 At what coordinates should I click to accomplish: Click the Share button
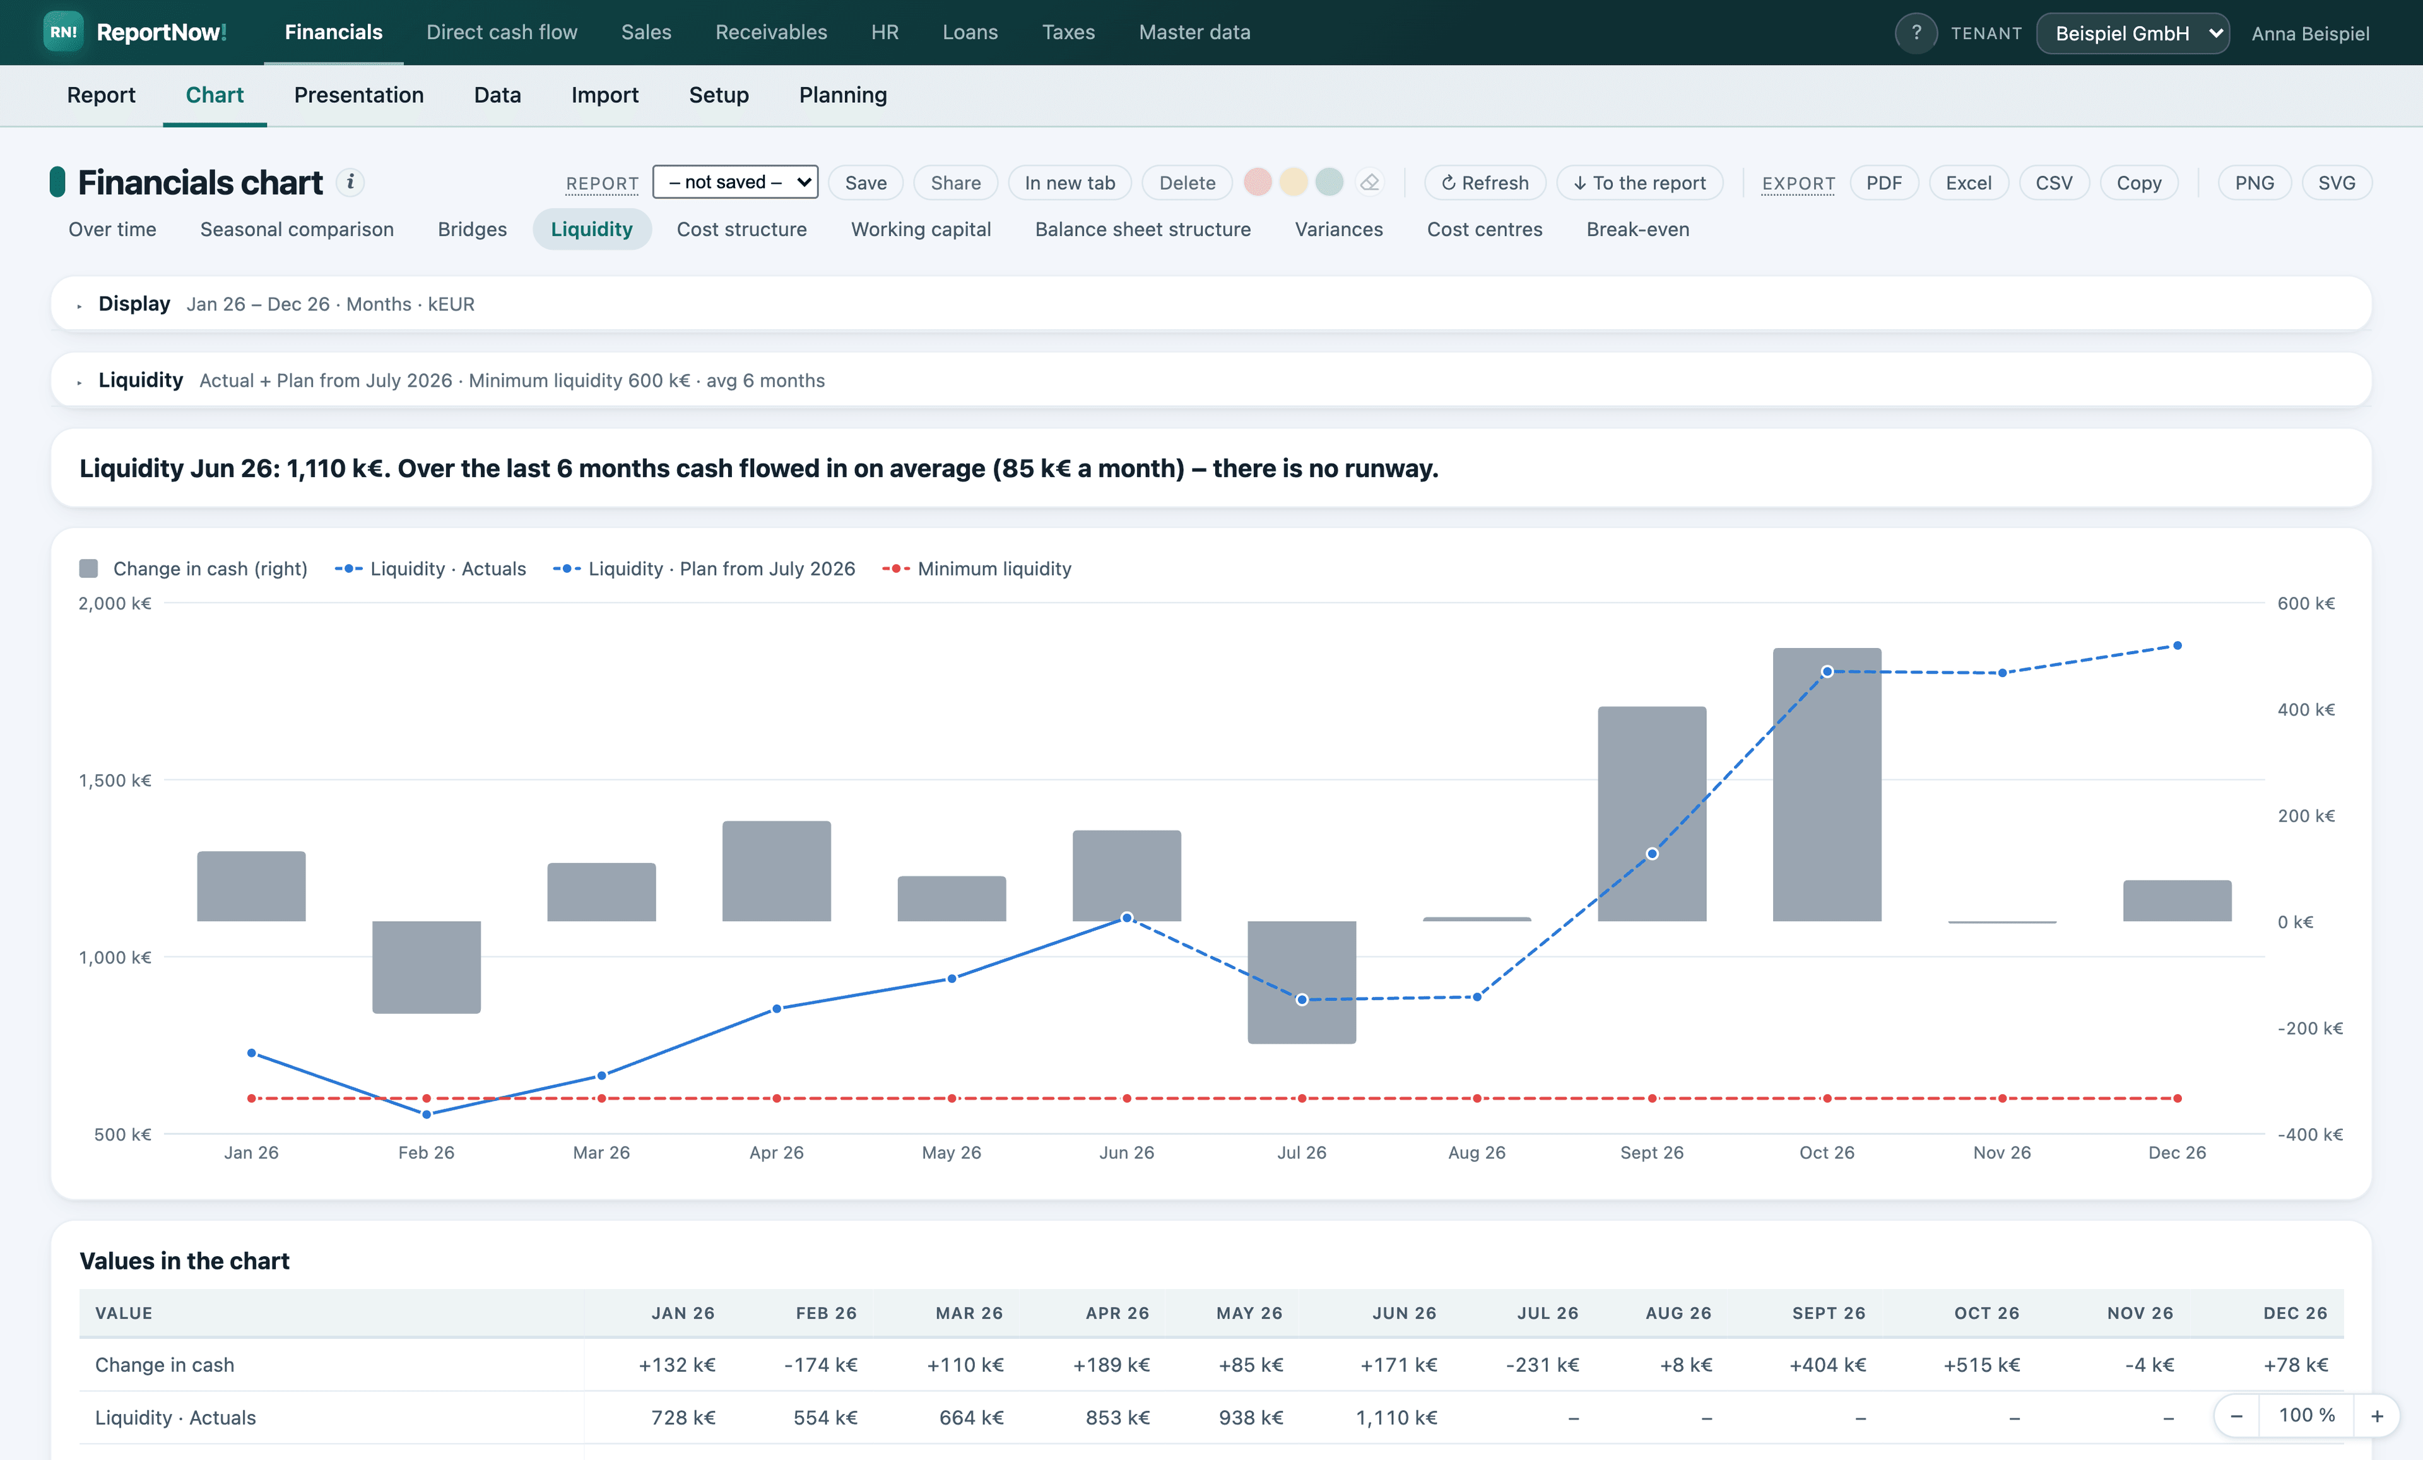coord(956,183)
